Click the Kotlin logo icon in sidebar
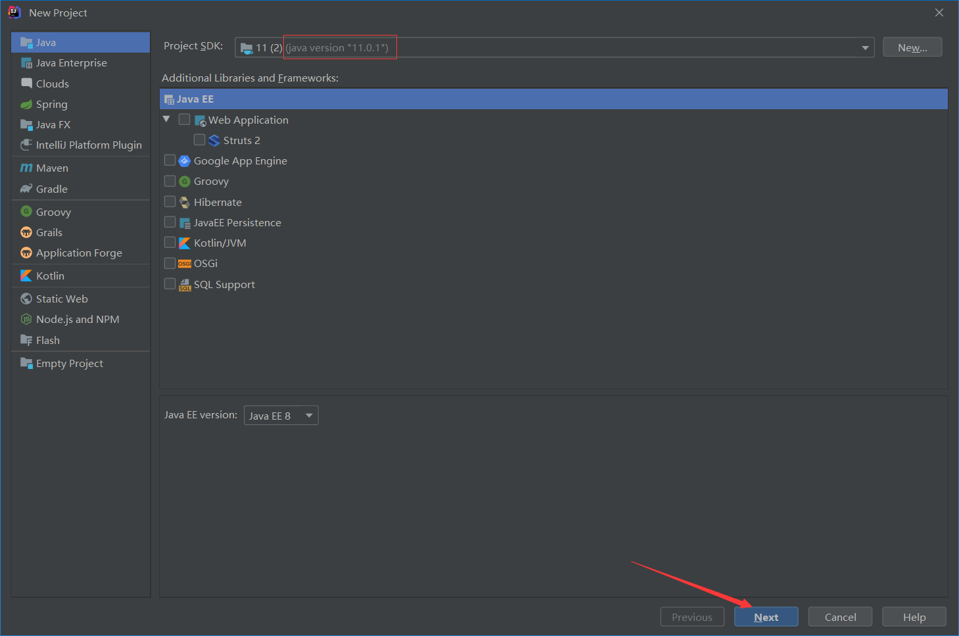 pyautogui.click(x=26, y=276)
